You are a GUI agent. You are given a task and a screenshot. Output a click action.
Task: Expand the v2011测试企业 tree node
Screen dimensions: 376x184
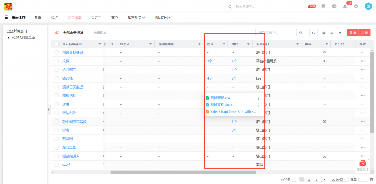[9, 37]
